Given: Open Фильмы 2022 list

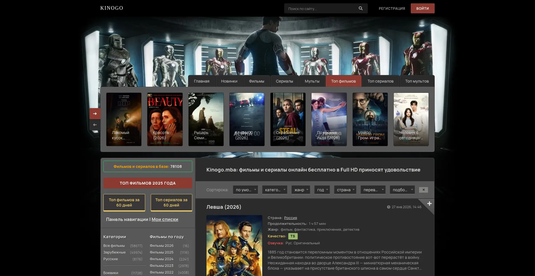Looking at the screenshot, I should coord(162,272).
